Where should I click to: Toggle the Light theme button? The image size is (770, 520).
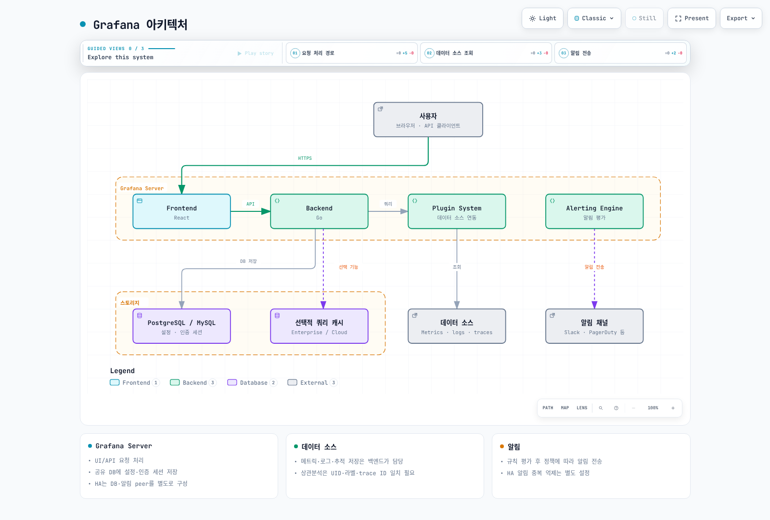(542, 18)
